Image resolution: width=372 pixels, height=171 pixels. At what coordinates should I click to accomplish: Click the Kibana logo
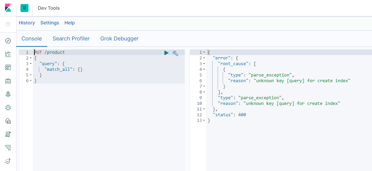click(x=8, y=8)
